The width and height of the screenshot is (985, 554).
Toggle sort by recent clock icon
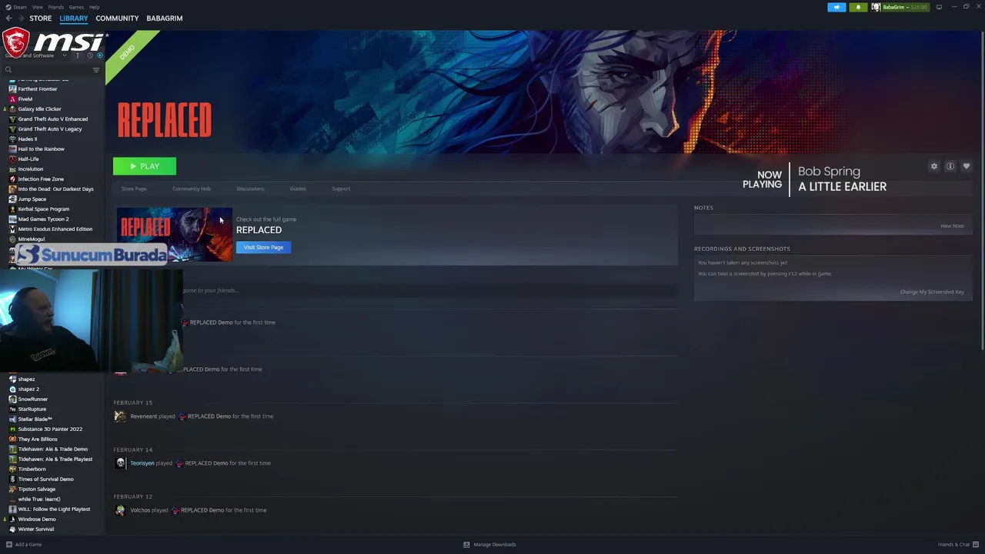89,55
